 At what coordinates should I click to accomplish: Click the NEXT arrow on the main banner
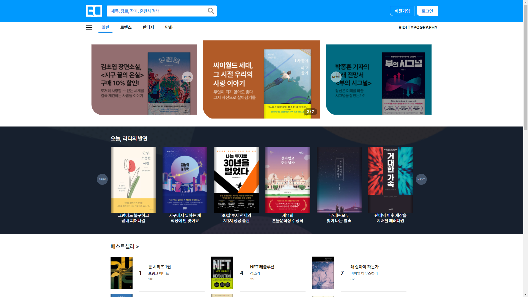pyautogui.click(x=336, y=77)
